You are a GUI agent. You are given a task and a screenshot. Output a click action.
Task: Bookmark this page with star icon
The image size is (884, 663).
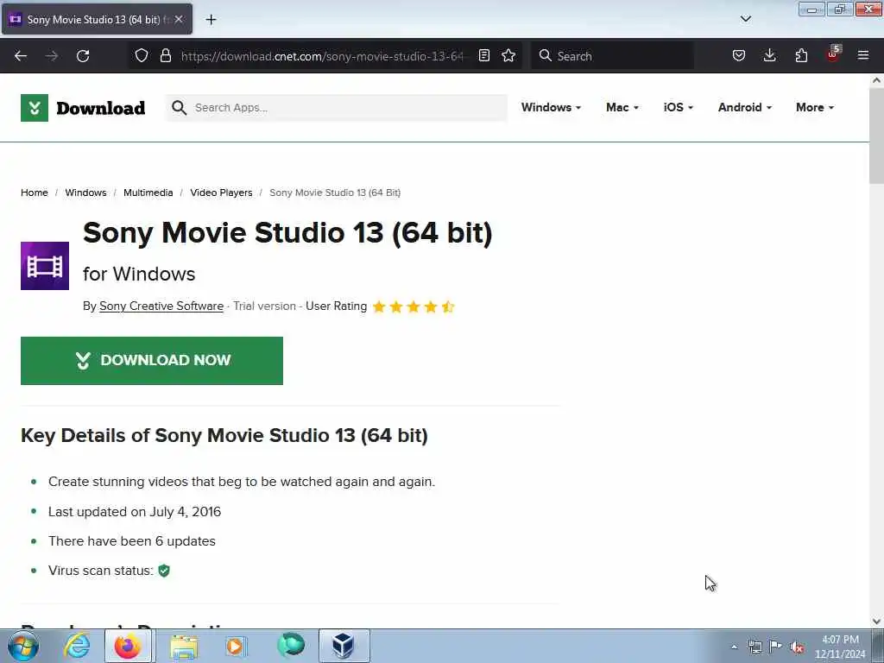(x=508, y=55)
